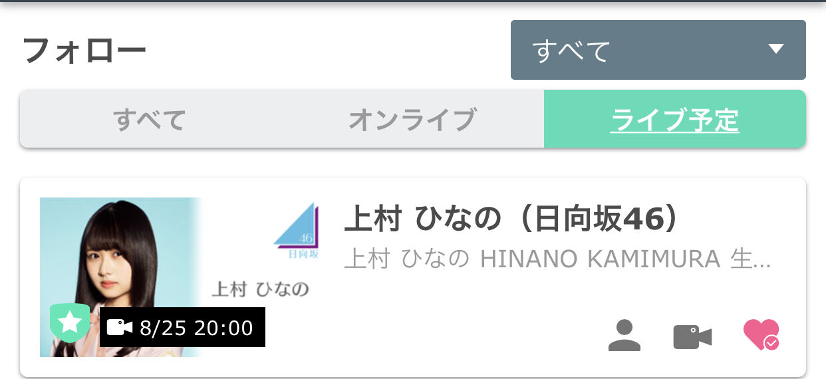The height and width of the screenshot is (379, 826).
Task: Click the gray video camera icon
Action: coord(692,337)
